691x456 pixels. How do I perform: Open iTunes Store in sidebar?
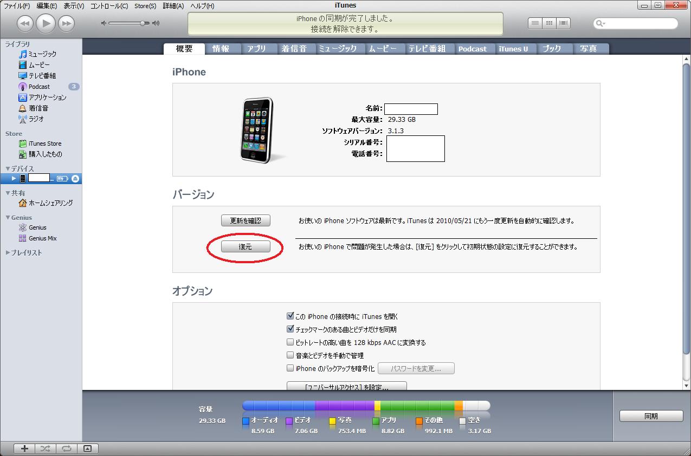(x=40, y=144)
